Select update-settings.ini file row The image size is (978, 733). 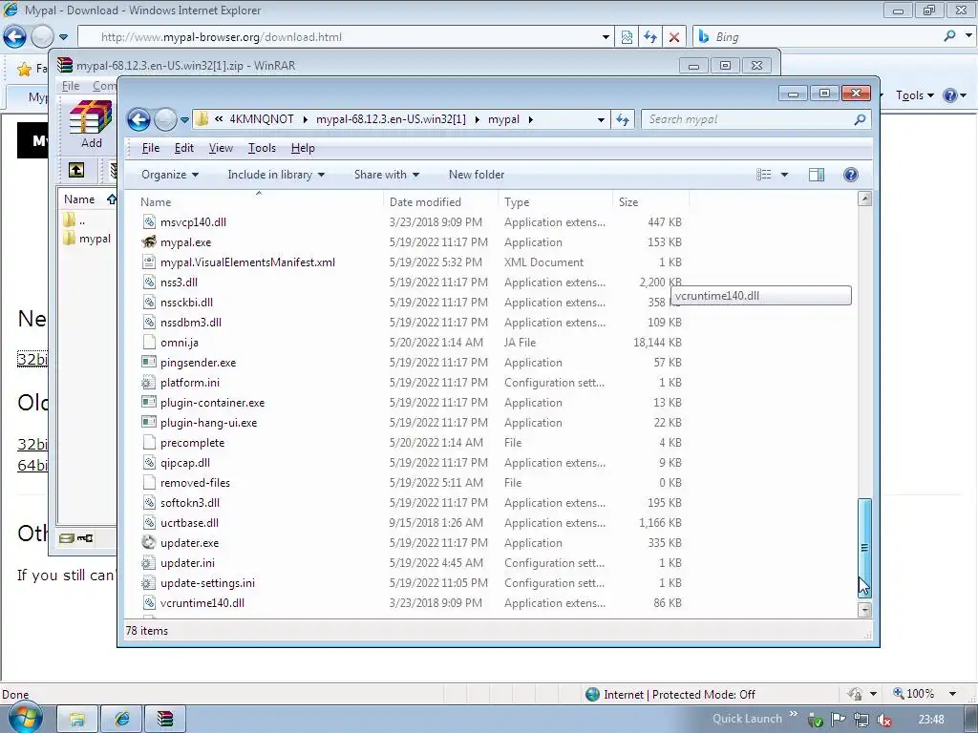click(412, 583)
